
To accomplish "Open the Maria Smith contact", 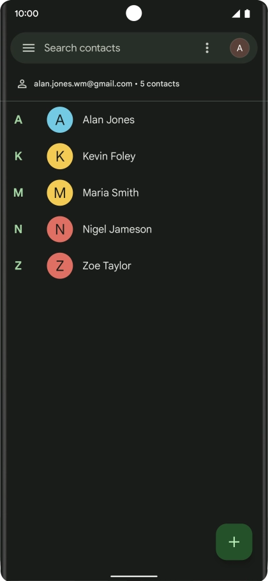I will coord(134,193).
